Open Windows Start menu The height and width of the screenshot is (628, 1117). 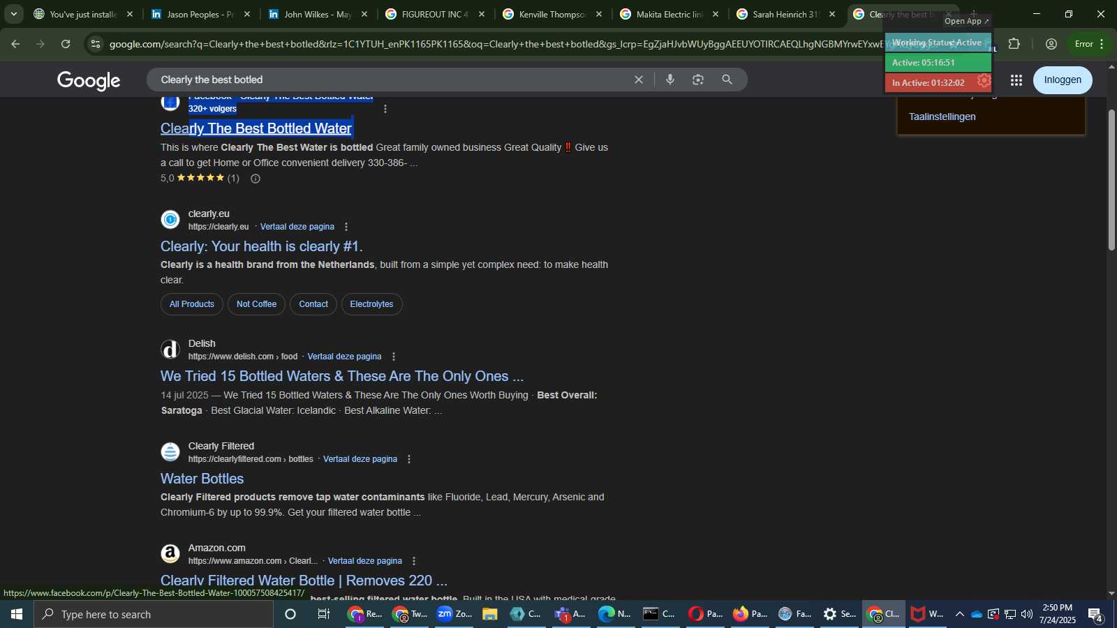[17, 614]
